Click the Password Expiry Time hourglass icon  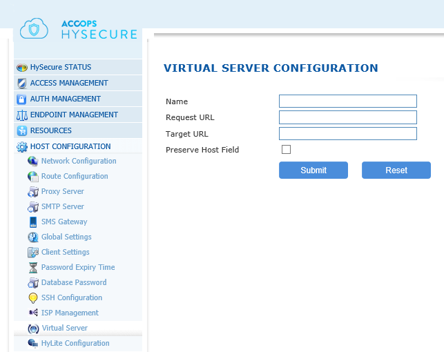coord(33,267)
